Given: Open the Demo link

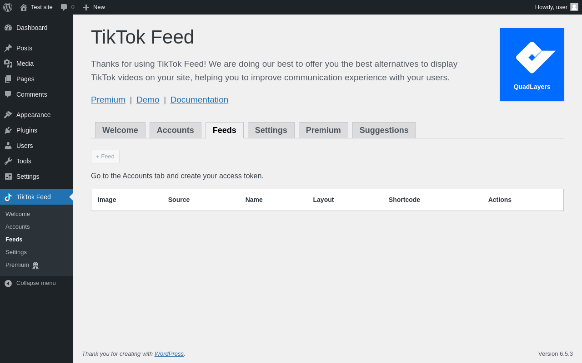Looking at the screenshot, I should tap(148, 100).
